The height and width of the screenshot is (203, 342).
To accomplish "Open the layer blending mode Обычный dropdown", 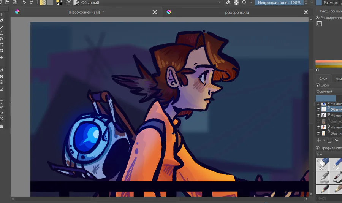I will click(x=329, y=92).
